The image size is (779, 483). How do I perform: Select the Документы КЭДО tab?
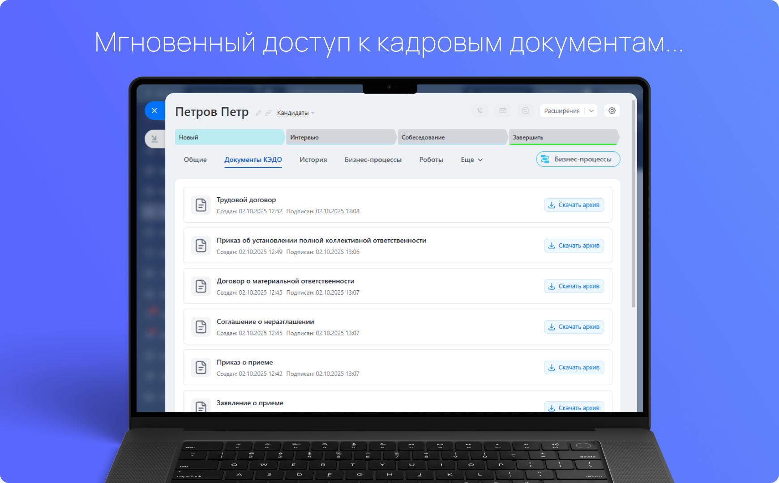coord(253,160)
